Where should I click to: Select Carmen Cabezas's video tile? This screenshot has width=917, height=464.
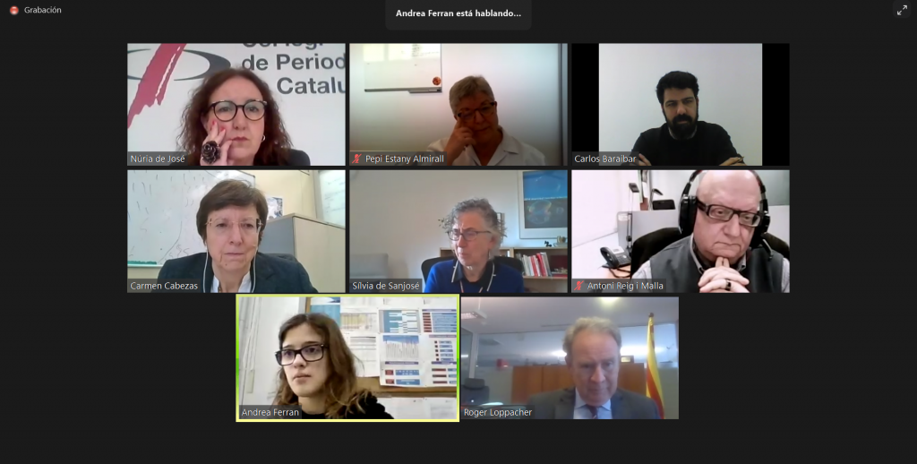tap(236, 232)
